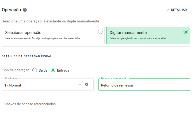Click the description text under Digitar manualmente
Screen dimensions: 194x118
(138, 38)
